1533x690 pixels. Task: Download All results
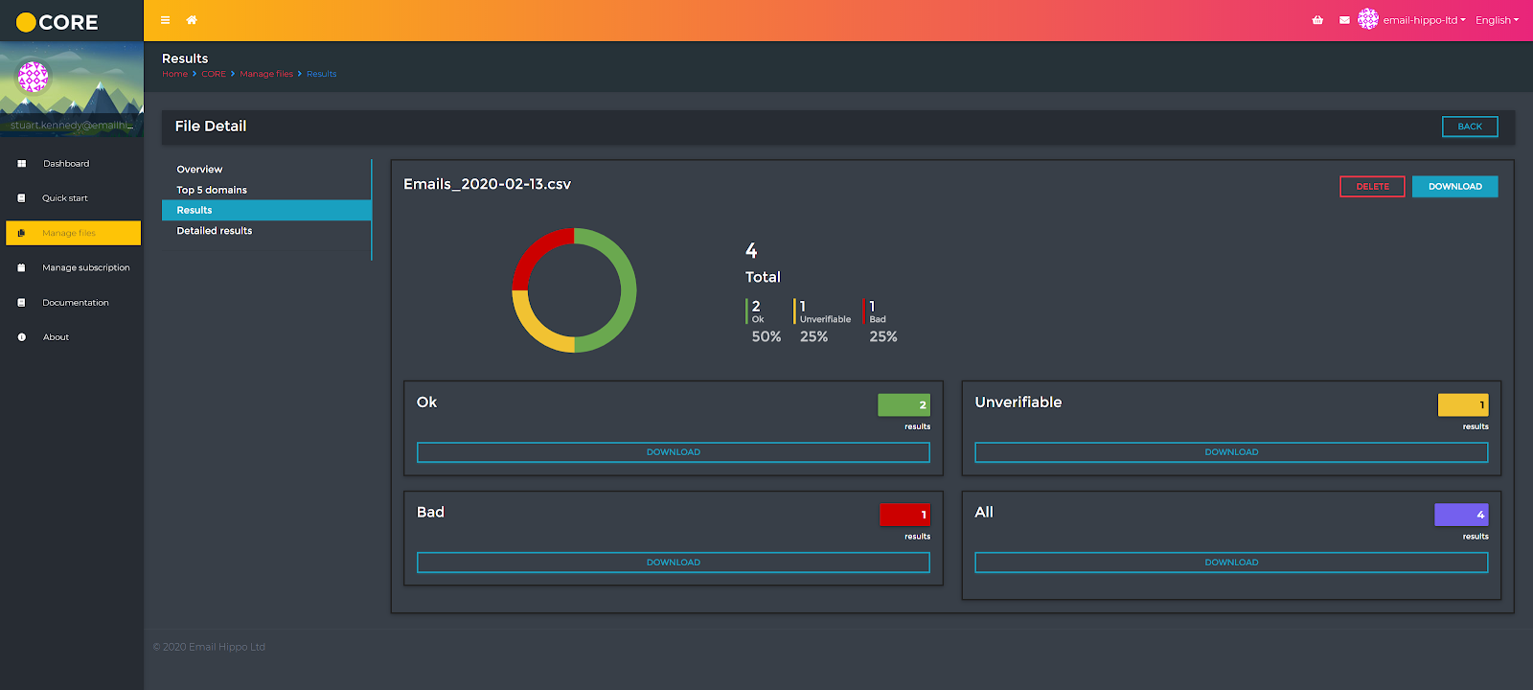pyautogui.click(x=1231, y=563)
